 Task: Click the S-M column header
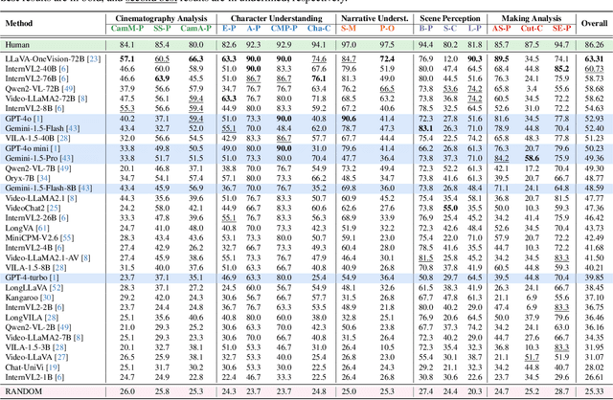point(348,29)
